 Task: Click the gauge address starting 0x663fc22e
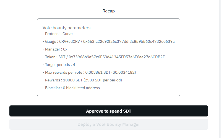(x=129, y=41)
